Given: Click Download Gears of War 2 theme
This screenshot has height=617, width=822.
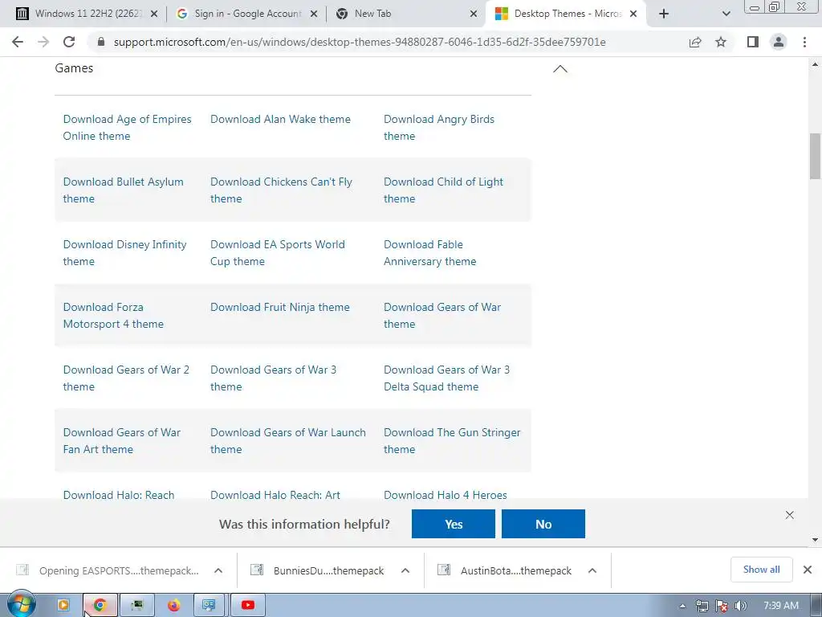Looking at the screenshot, I should [x=126, y=378].
